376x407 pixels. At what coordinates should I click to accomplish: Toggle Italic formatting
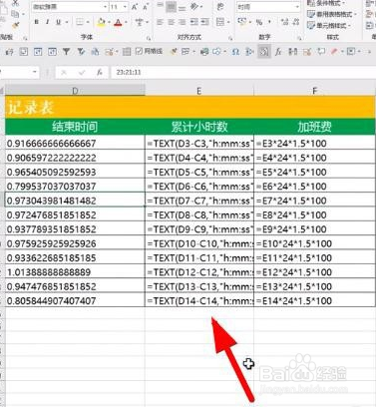click(47, 22)
